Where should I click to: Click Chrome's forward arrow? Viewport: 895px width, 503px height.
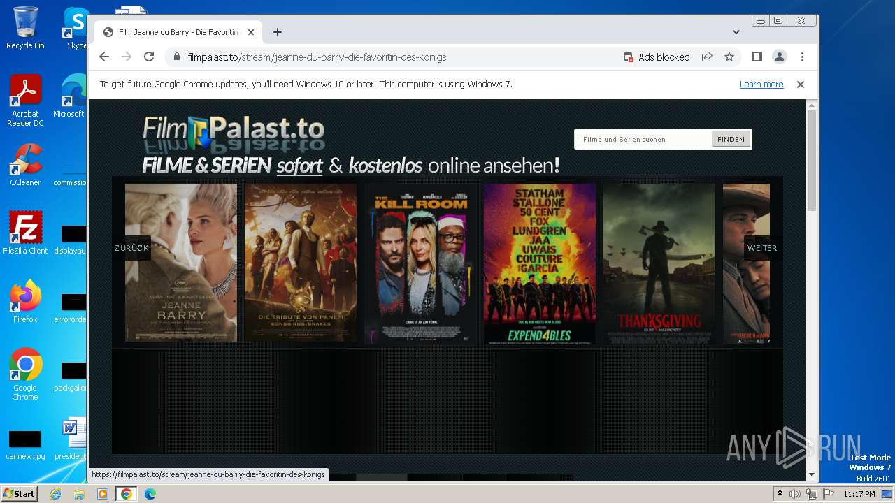click(x=127, y=57)
